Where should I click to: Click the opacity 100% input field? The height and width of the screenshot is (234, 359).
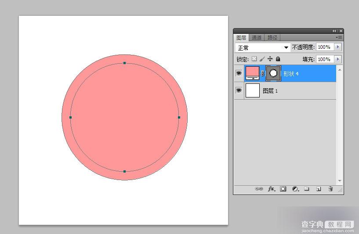[x=325, y=47]
